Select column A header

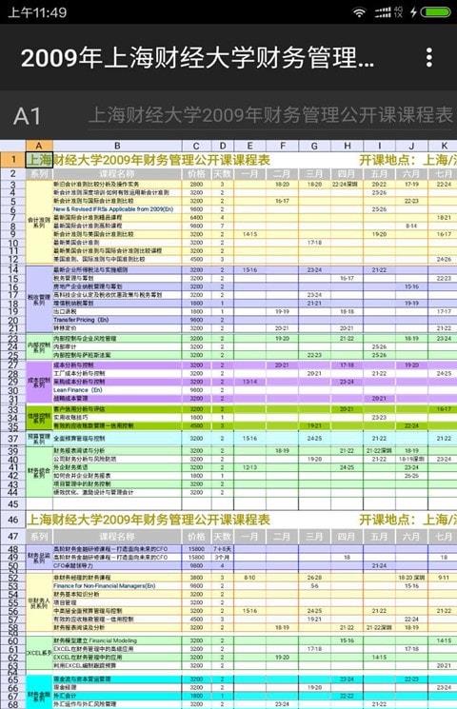click(39, 146)
